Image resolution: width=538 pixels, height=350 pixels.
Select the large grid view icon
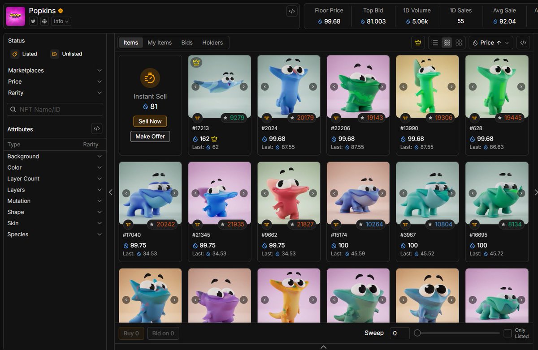click(x=459, y=43)
